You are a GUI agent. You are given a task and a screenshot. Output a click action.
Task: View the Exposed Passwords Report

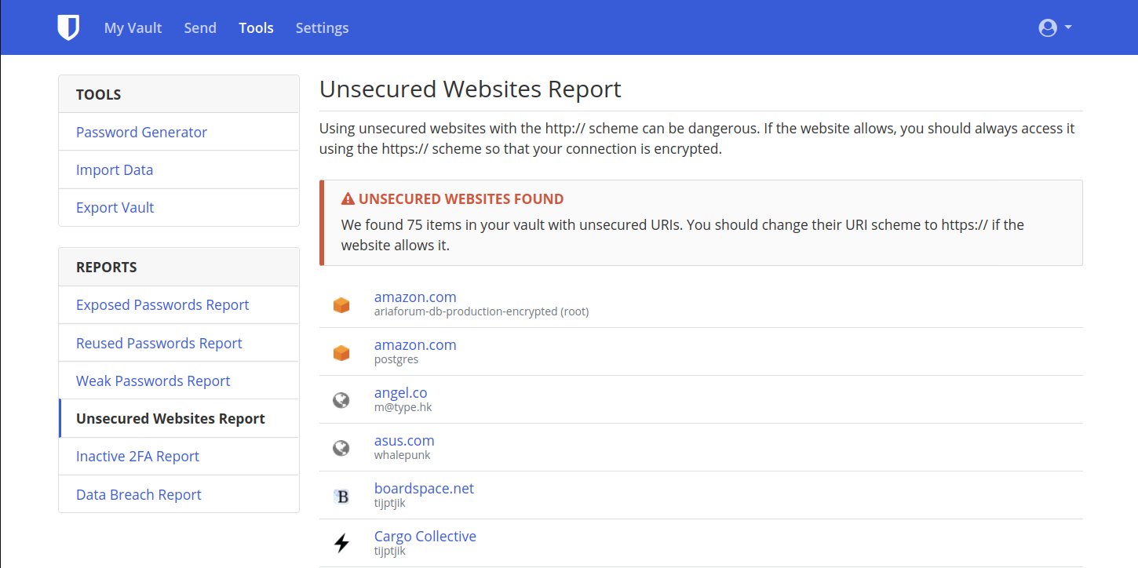tap(179, 304)
